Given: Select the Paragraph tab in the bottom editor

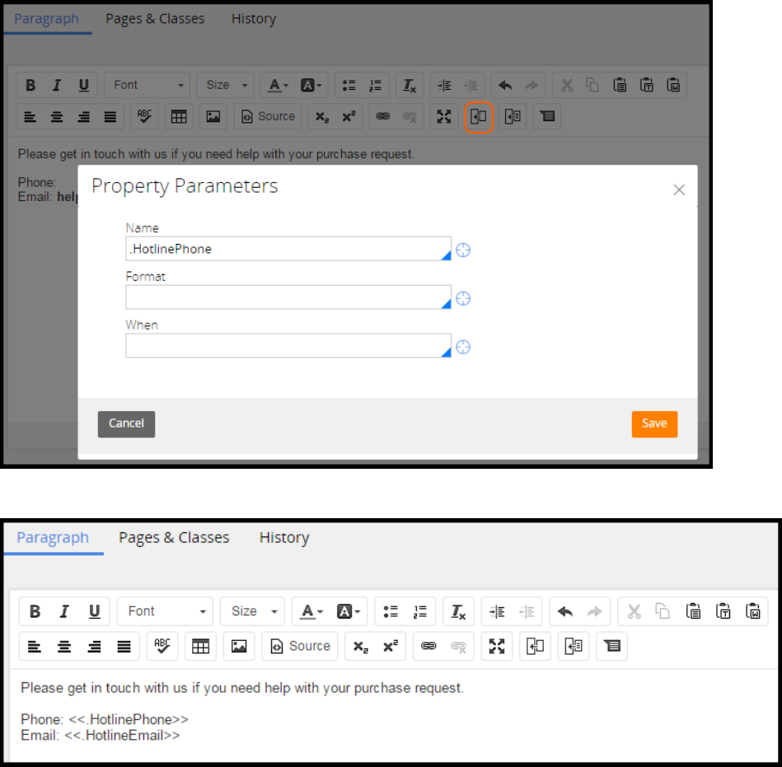Looking at the screenshot, I should click(x=53, y=537).
